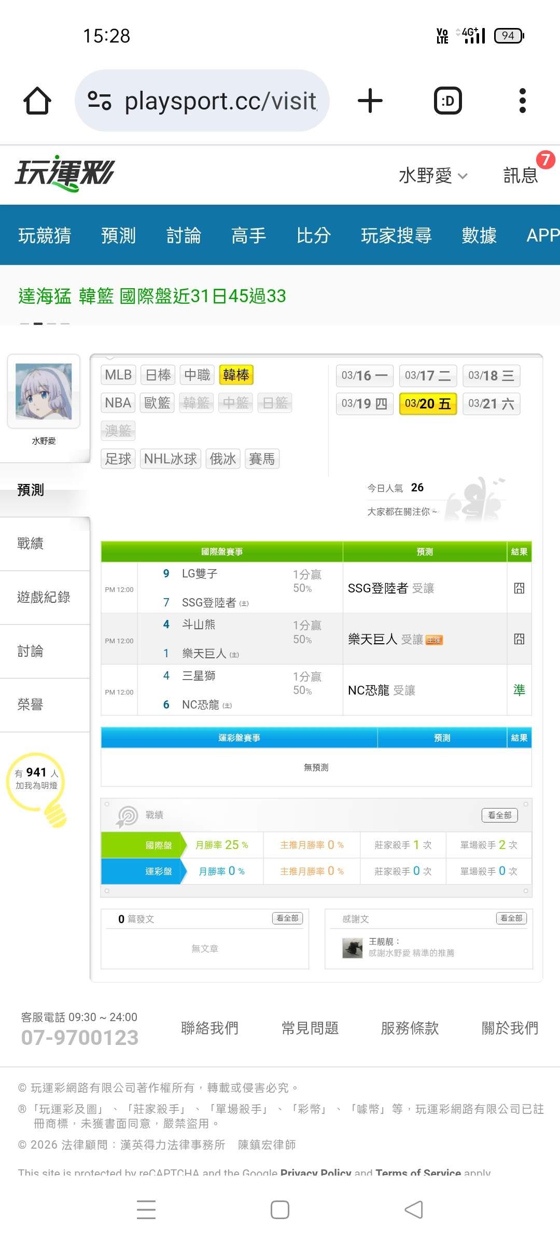Open the 戰績 sidebar tab
The height and width of the screenshot is (1244, 560).
pos(31,543)
